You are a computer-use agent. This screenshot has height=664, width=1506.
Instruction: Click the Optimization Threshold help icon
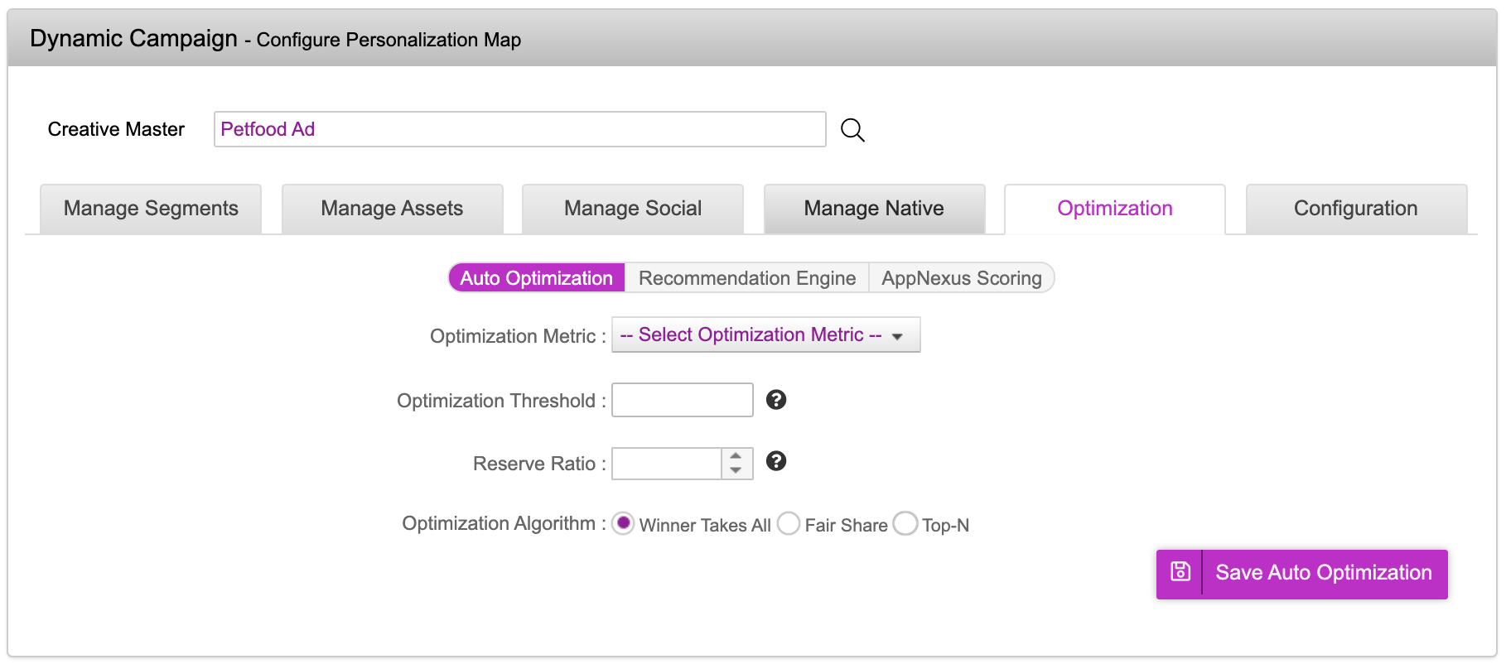(x=775, y=400)
